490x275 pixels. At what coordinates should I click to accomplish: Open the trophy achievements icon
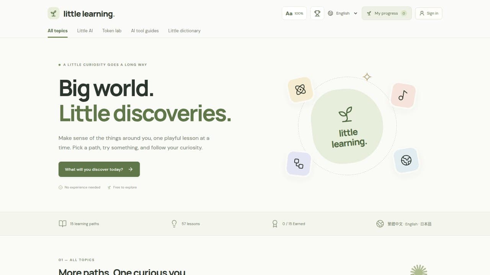pos(317,13)
